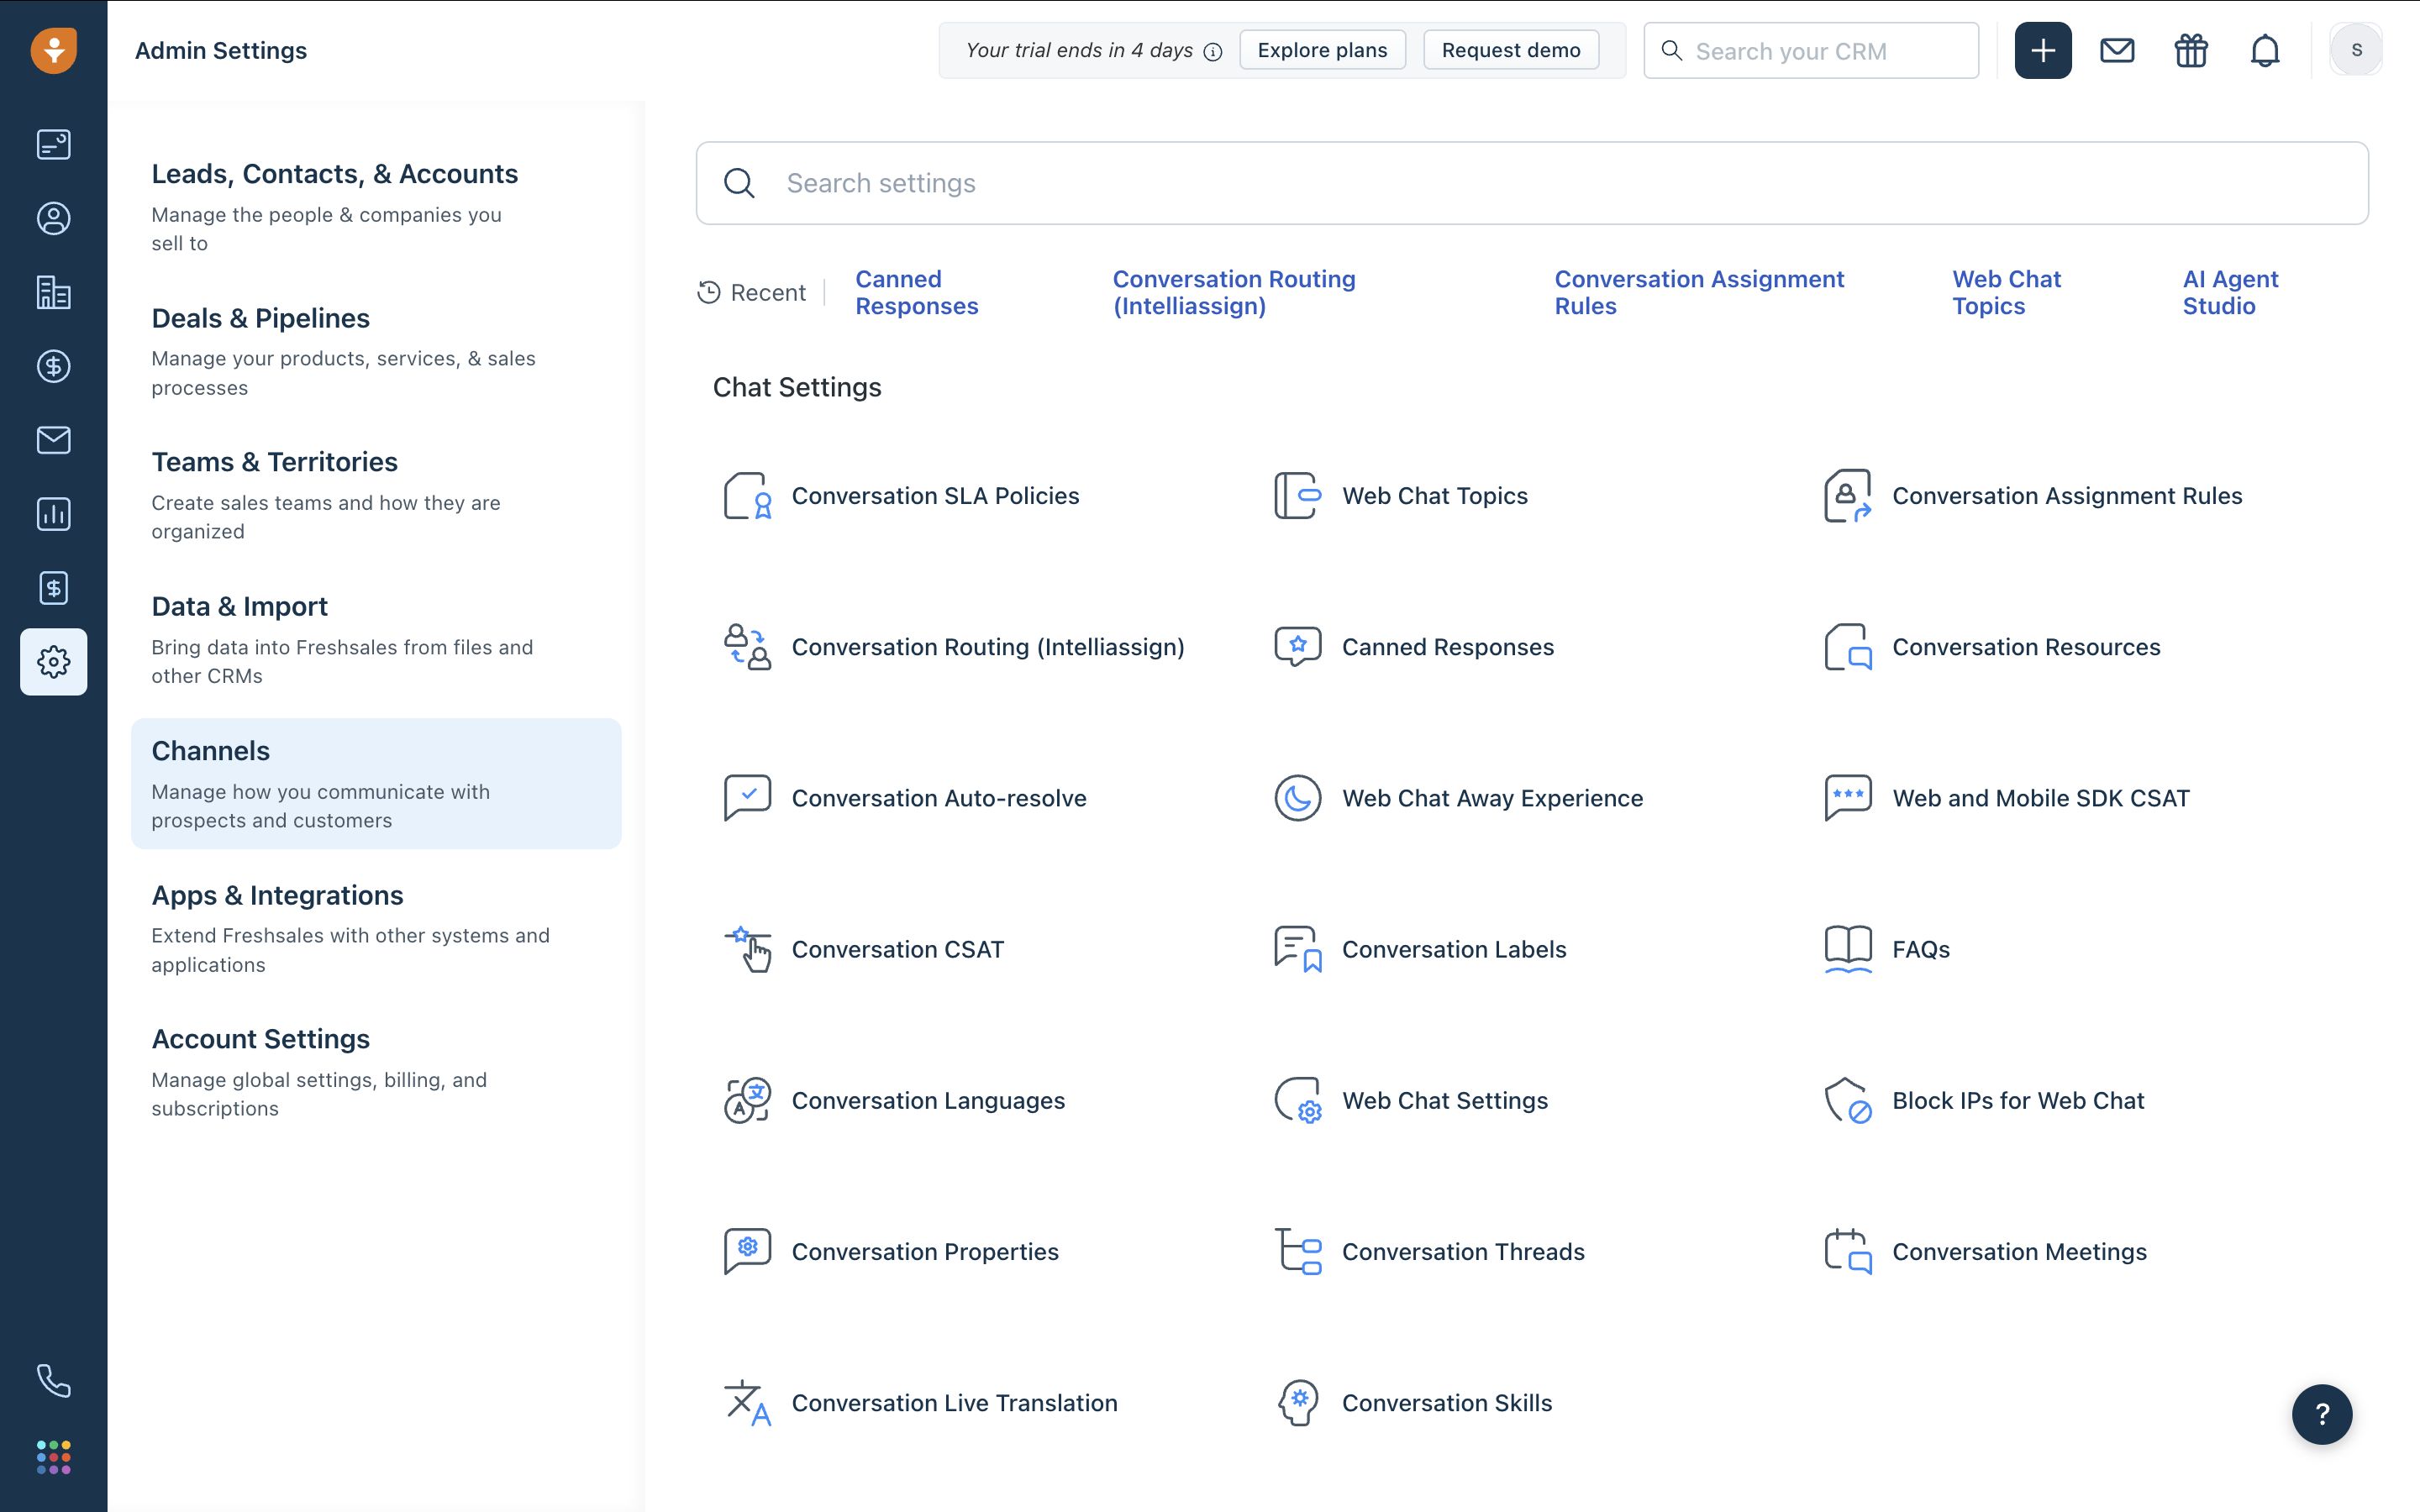The image size is (2420, 1512).
Task: Open the email envelope icon in left sidebar
Action: pyautogui.click(x=54, y=440)
